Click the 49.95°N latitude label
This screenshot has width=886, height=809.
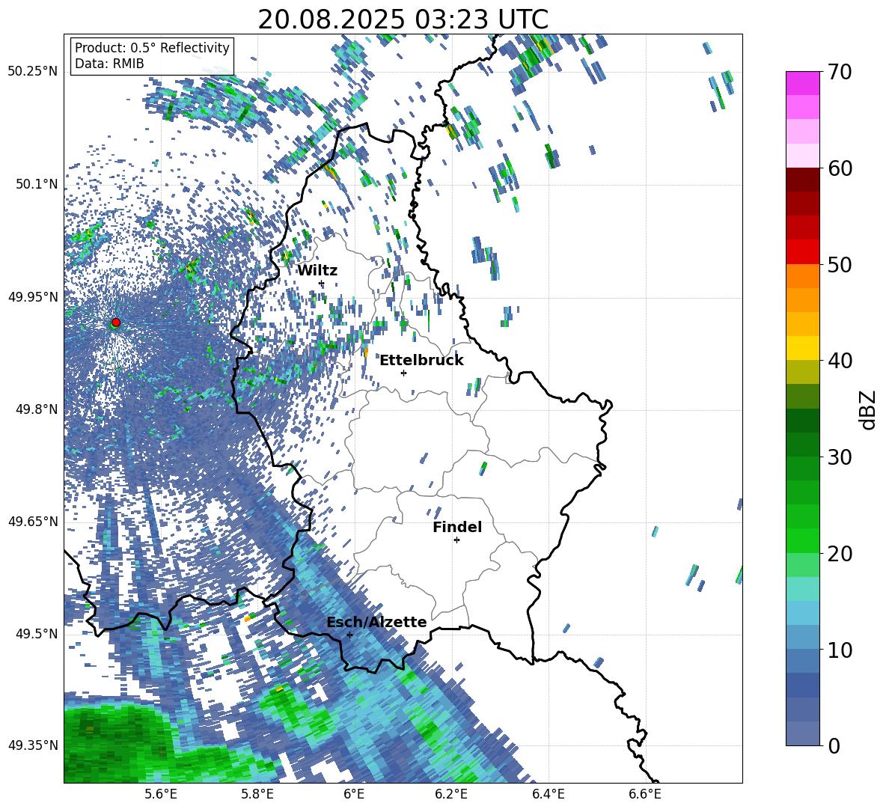pyautogui.click(x=33, y=296)
